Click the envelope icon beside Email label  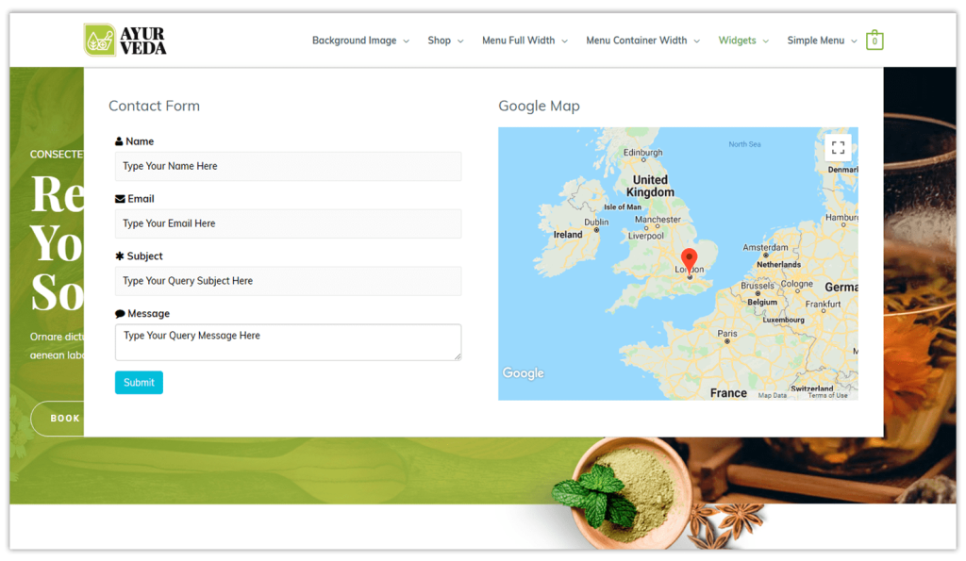tap(119, 198)
